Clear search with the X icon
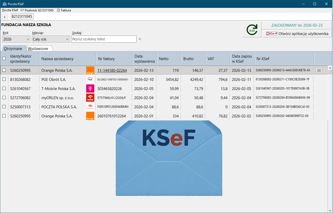333x213 pixels. pyautogui.click(x=140, y=39)
